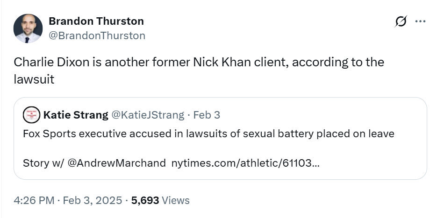The height and width of the screenshot is (218, 437).
Task: Open the @AndrewMarchand mention
Action: 117,163
